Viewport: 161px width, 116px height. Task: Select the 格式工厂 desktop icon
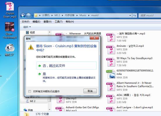click(10, 50)
